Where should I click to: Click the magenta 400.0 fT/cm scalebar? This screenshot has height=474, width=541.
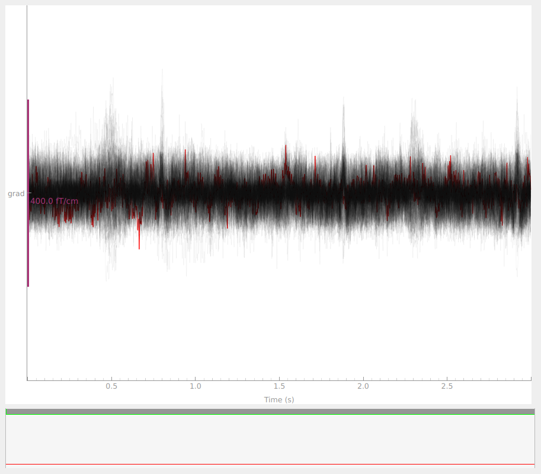[x=28, y=193]
